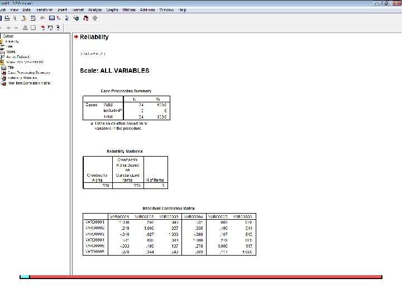This screenshot has width=402, height=302.
Task: Click the Save toolbar icon
Action: point(1,18)
